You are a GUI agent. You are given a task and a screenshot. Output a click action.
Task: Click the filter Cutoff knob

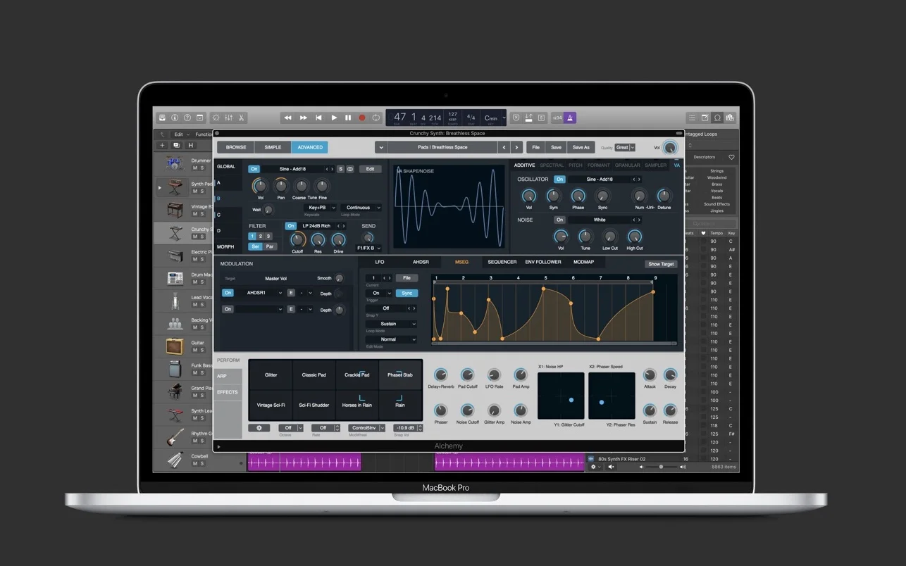pos(296,240)
